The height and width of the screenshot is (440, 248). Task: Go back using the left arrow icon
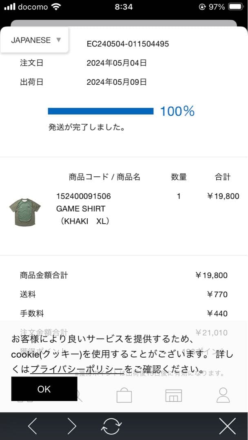33,426
